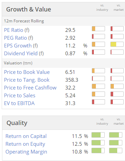Click PE Ratio vs. industry bar
Screen dimensions: 125x161
pyautogui.click(x=98, y=29)
